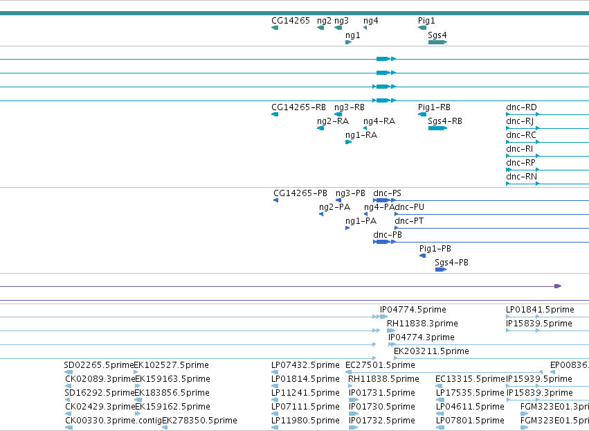This screenshot has height=431, width=589.
Task: Click the ng2-PA protein label
Action: click(x=334, y=208)
